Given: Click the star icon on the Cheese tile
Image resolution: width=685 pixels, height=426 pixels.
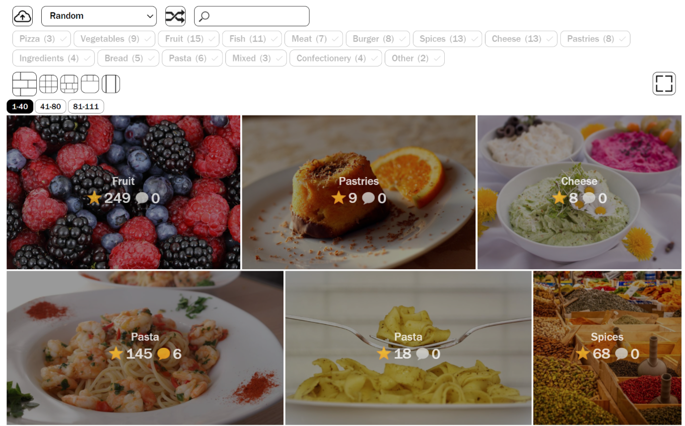Looking at the screenshot, I should [559, 198].
